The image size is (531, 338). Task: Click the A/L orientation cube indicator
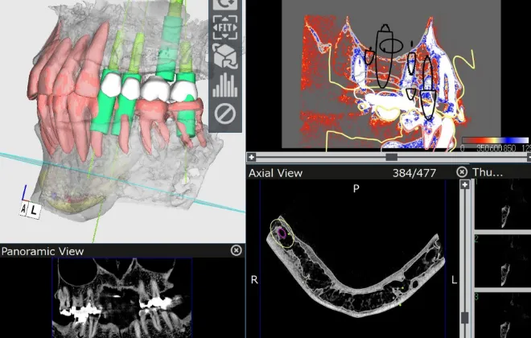29,209
